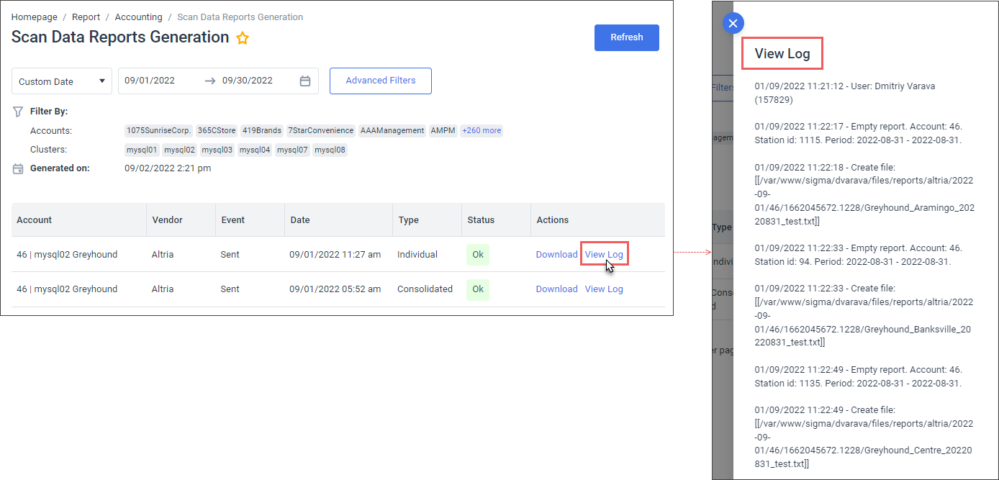Click the calendar icon next to Generated on

pos(17,168)
